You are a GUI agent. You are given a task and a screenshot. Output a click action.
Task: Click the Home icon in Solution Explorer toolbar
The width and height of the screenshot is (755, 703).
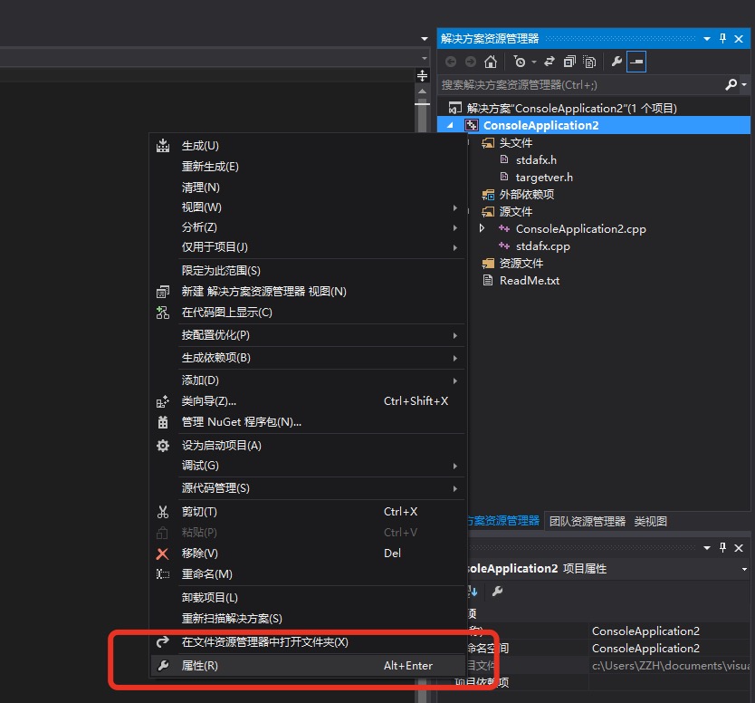coord(490,62)
